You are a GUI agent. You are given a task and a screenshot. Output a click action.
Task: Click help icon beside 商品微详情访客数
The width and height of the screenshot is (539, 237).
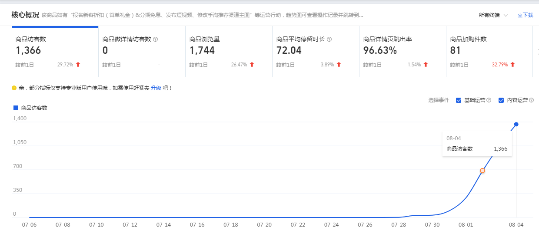coord(156,39)
